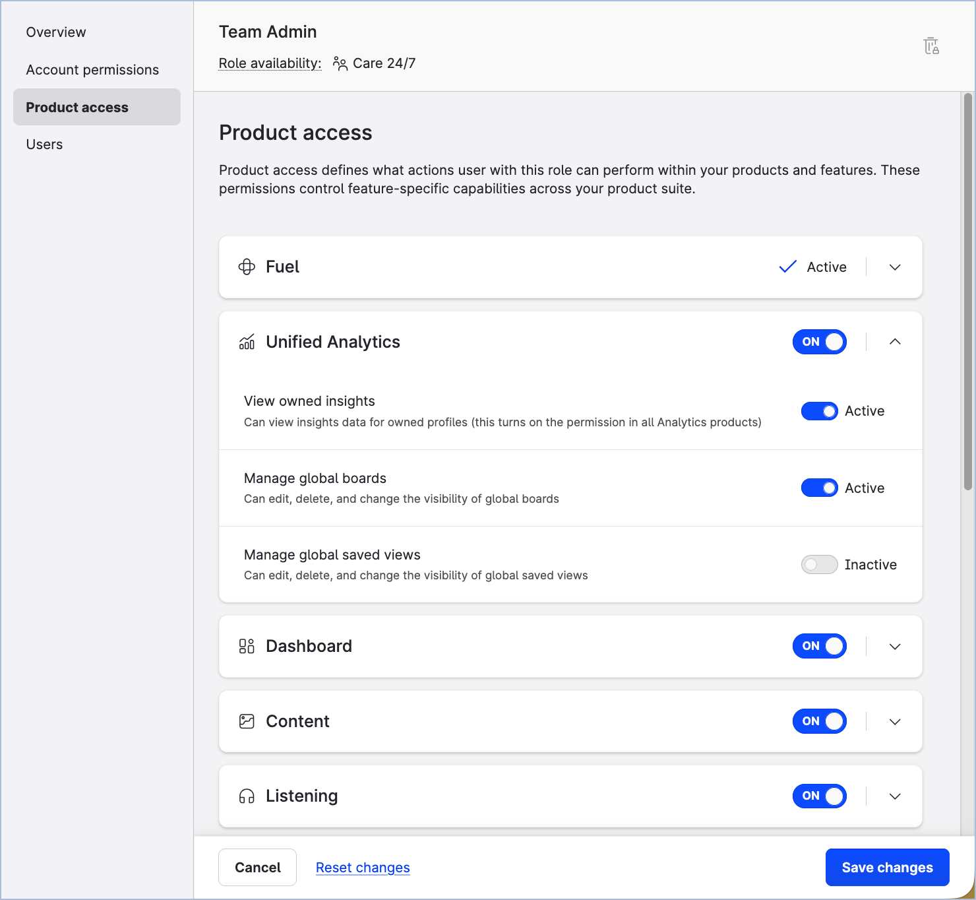Turn off the Unified Analytics ON switch
Screen dimensions: 976x900
pyautogui.click(x=819, y=342)
